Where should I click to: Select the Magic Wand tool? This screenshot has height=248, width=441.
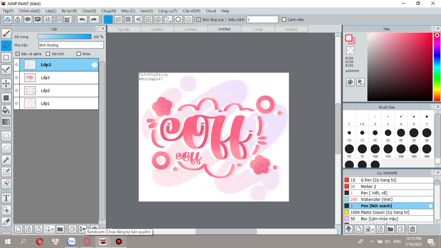click(x=6, y=160)
